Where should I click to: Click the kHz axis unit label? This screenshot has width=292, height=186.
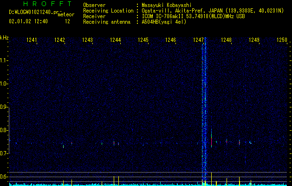4,38
